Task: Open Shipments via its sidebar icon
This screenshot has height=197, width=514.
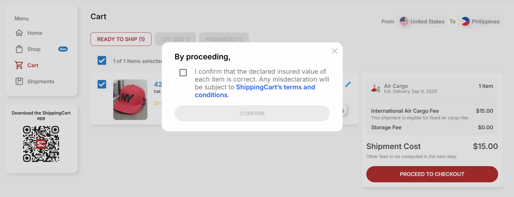Action: (x=19, y=81)
